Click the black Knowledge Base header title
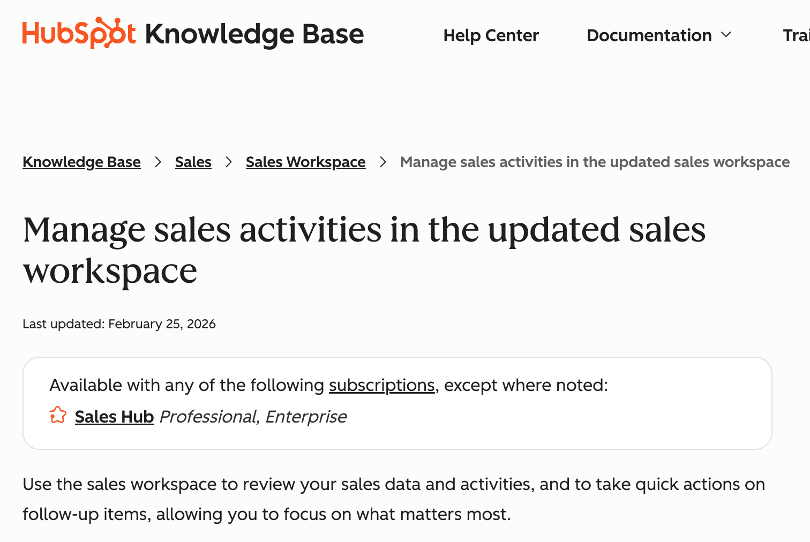 (254, 34)
